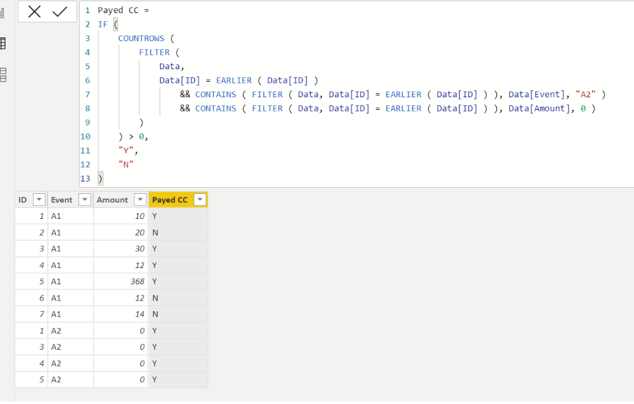
Task: Click the A2 event cell for ID 3
Action: [70, 347]
